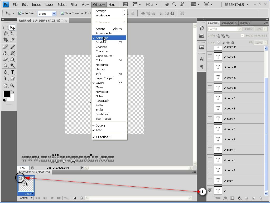Close the Untitled-1 document tab

click(x=66, y=21)
